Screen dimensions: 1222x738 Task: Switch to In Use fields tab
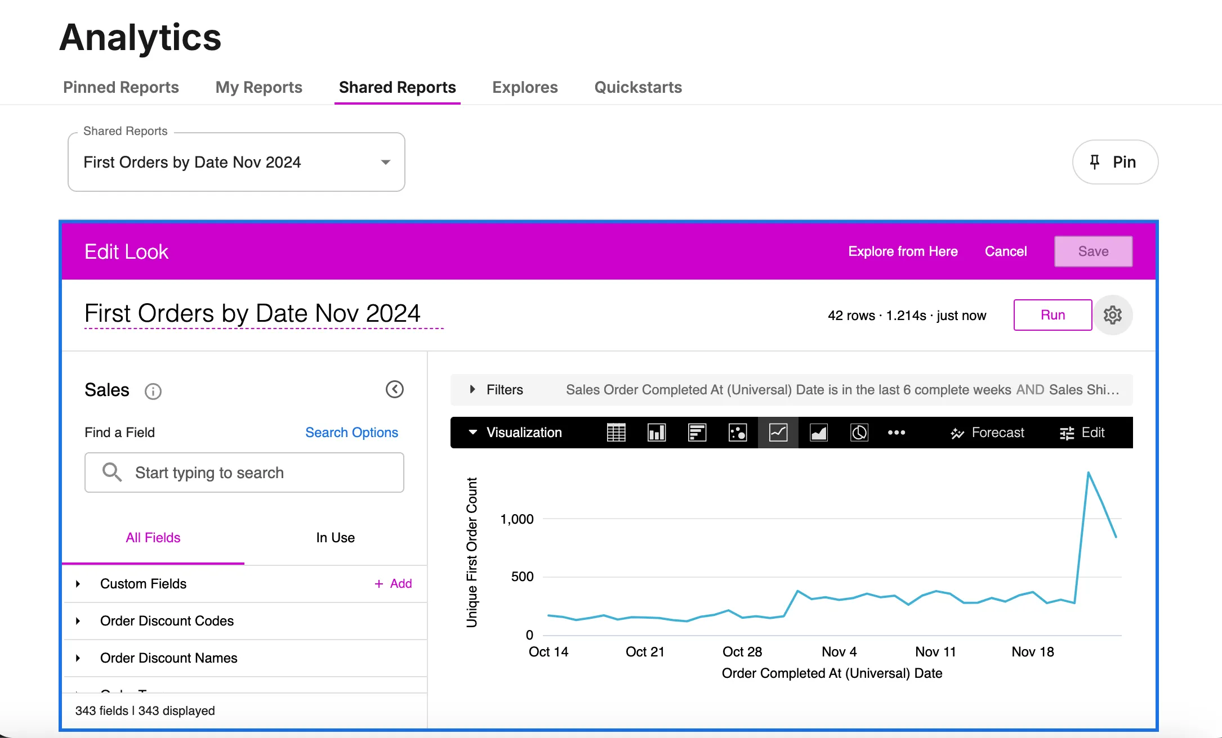pyautogui.click(x=336, y=538)
